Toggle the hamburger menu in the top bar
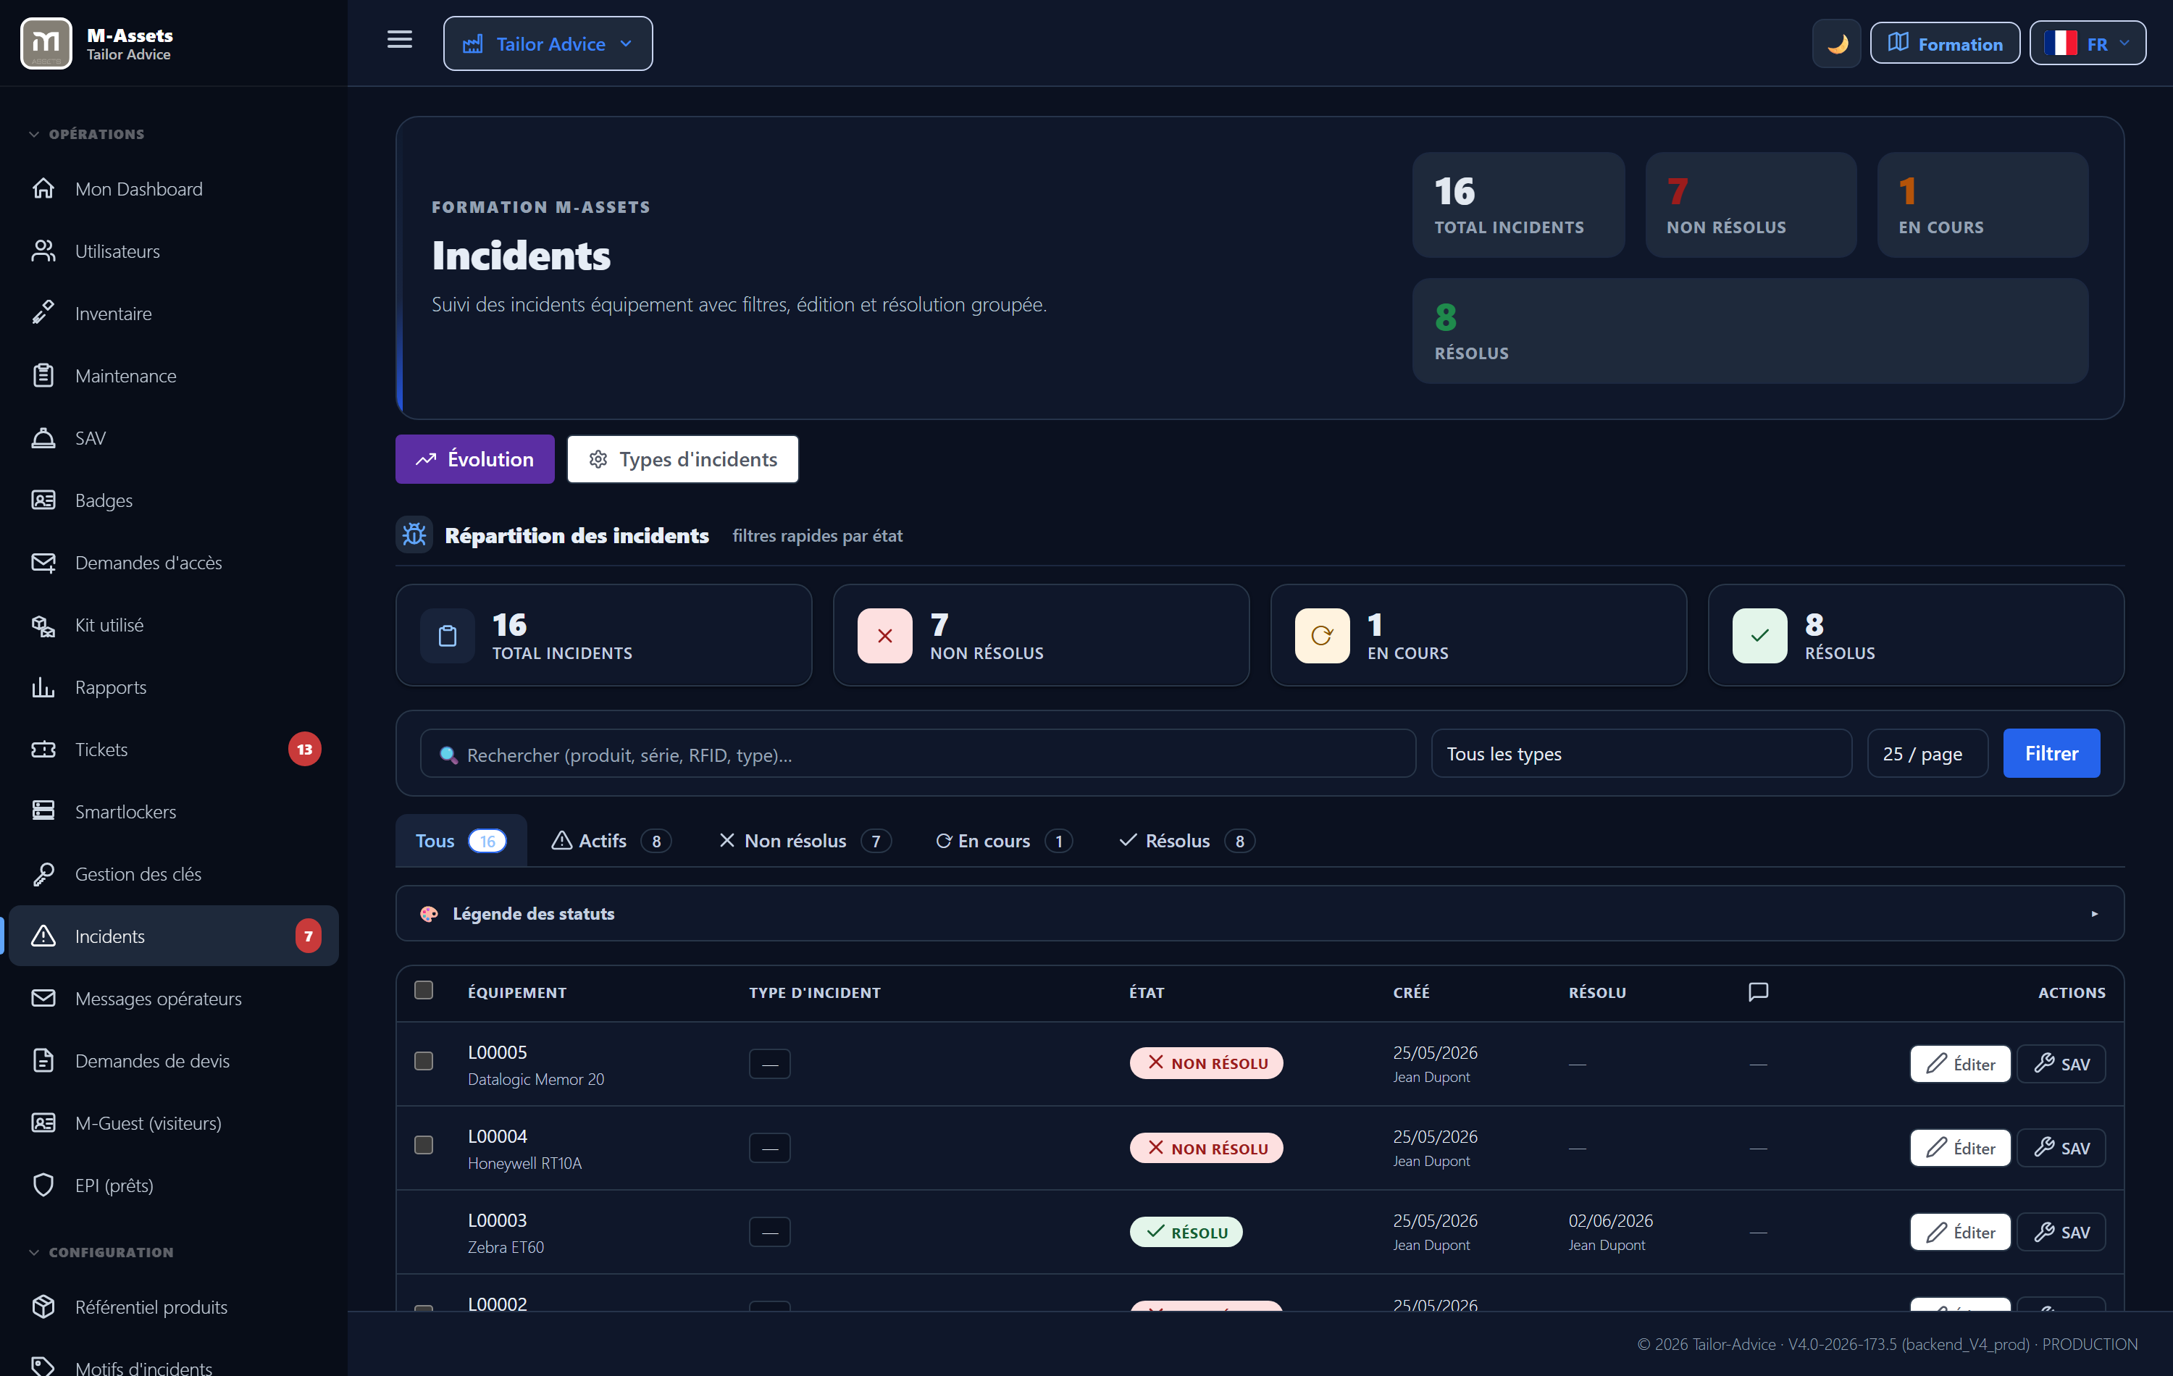2173x1376 pixels. (400, 40)
